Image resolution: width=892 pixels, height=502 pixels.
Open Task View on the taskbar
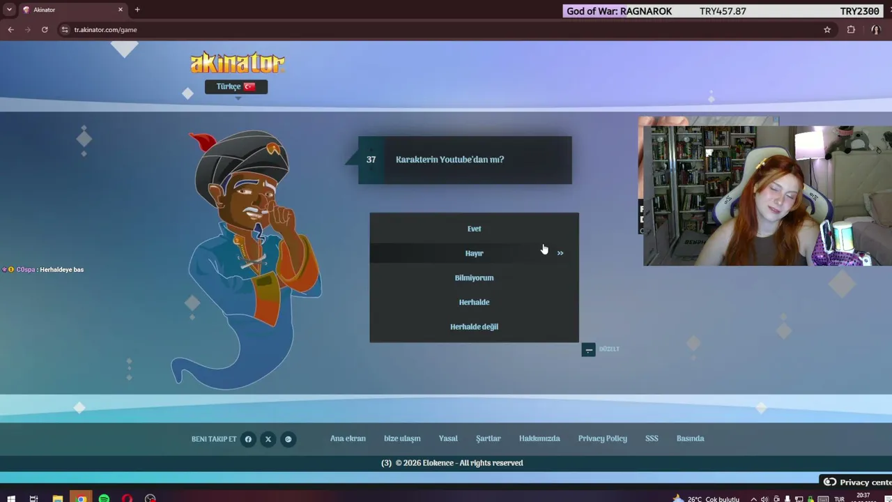(33, 499)
